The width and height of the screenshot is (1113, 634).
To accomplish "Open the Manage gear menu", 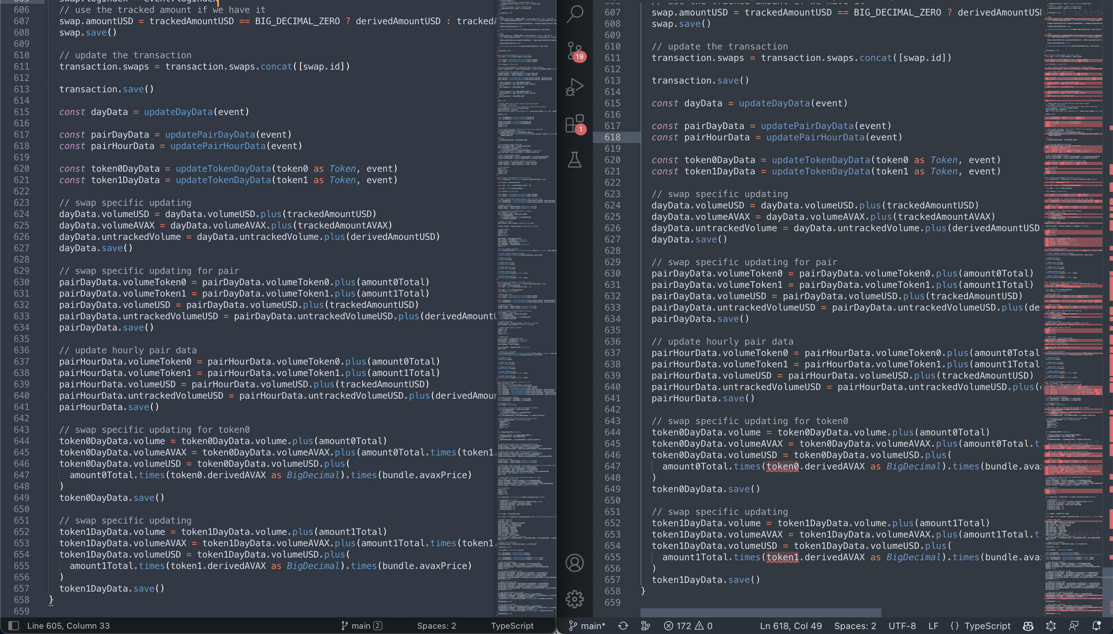I will click(x=574, y=599).
